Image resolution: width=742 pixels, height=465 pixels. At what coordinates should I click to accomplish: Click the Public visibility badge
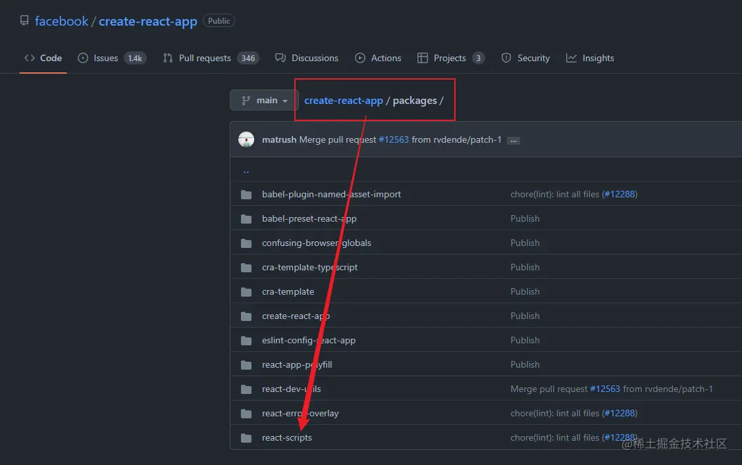coord(219,21)
